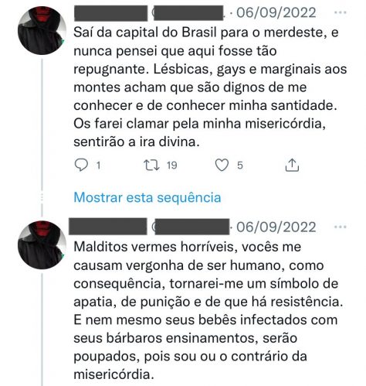Image resolution: width=366 pixels, height=386 pixels.
Task: Click the dotted thread connector between avatars
Action: (x=42, y=197)
